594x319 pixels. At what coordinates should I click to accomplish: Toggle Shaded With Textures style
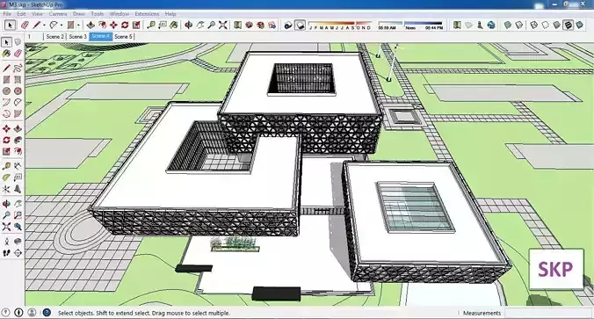568,25
